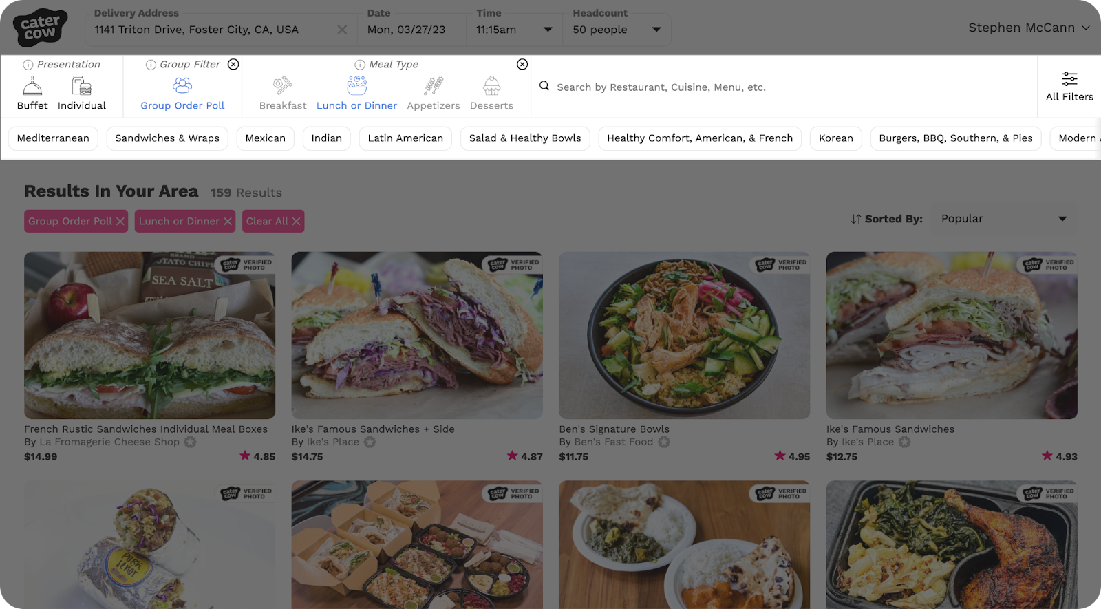Viewport: 1101px width, 609px height.
Task: Select the Buffet presentation icon
Action: (32, 86)
